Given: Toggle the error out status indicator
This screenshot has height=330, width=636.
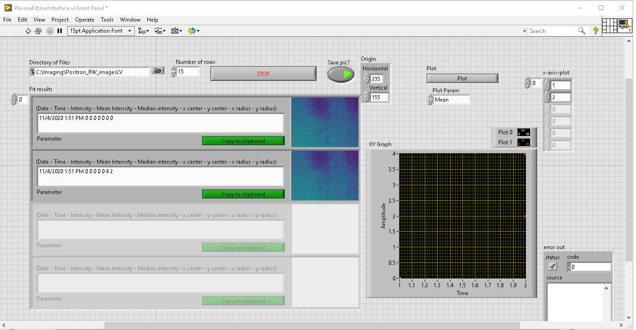Looking at the screenshot, I should pos(553,267).
